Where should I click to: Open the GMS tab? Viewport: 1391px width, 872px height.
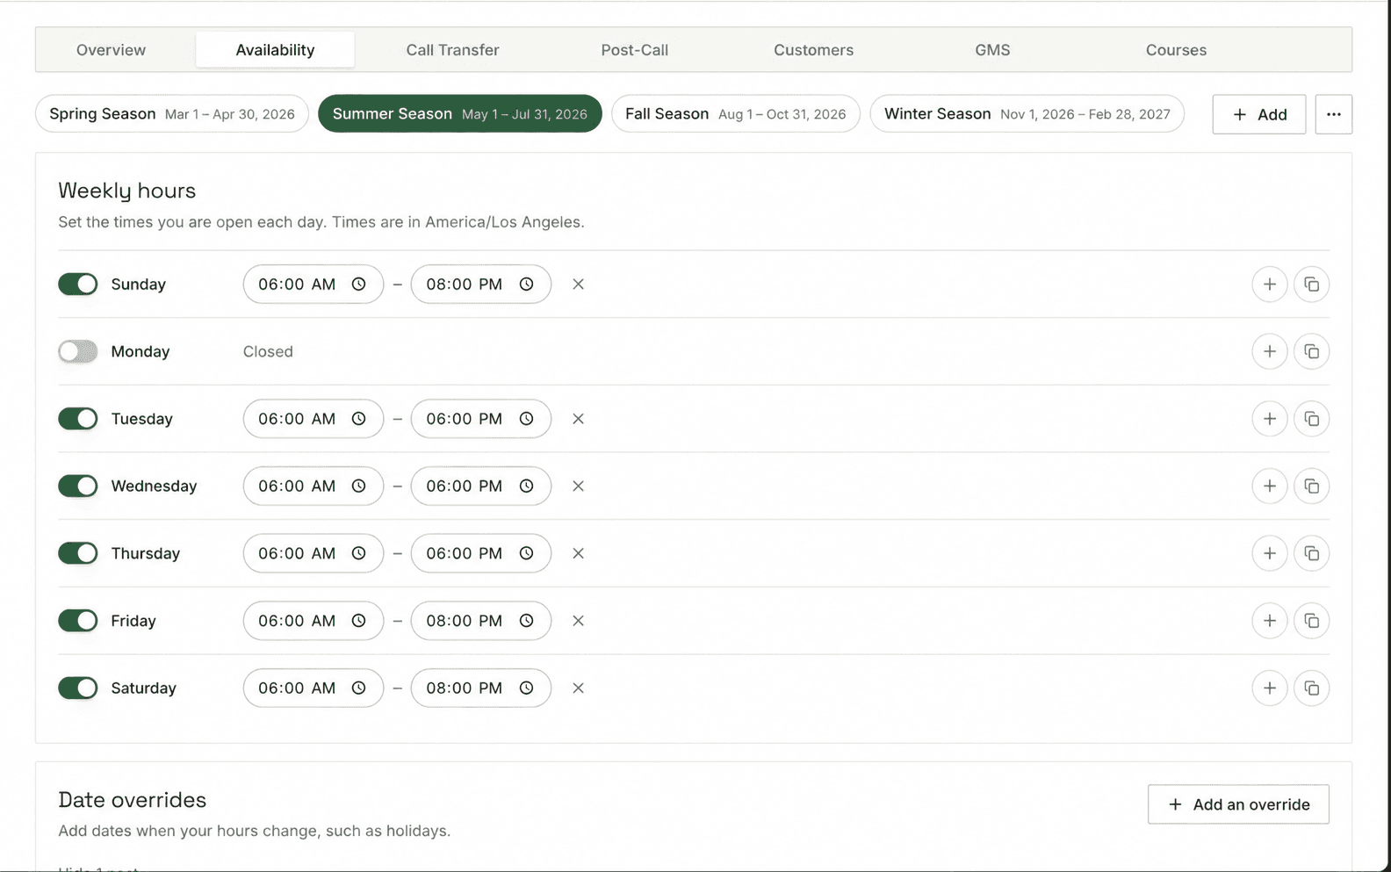click(992, 50)
